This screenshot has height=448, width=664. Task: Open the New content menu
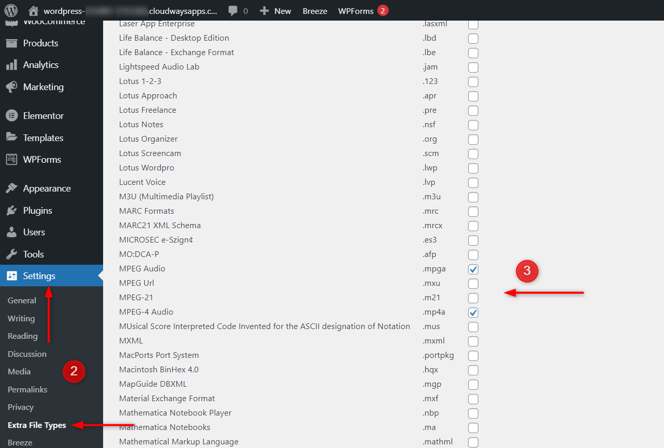point(275,11)
